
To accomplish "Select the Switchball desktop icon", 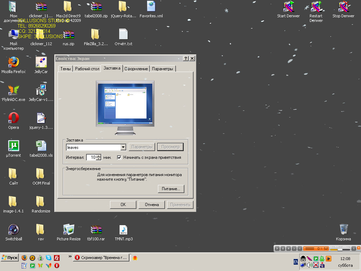I will [x=13, y=230].
